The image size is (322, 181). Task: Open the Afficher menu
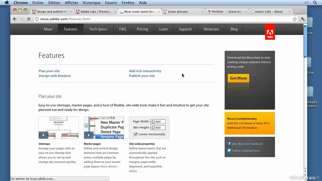pyautogui.click(x=71, y=3)
